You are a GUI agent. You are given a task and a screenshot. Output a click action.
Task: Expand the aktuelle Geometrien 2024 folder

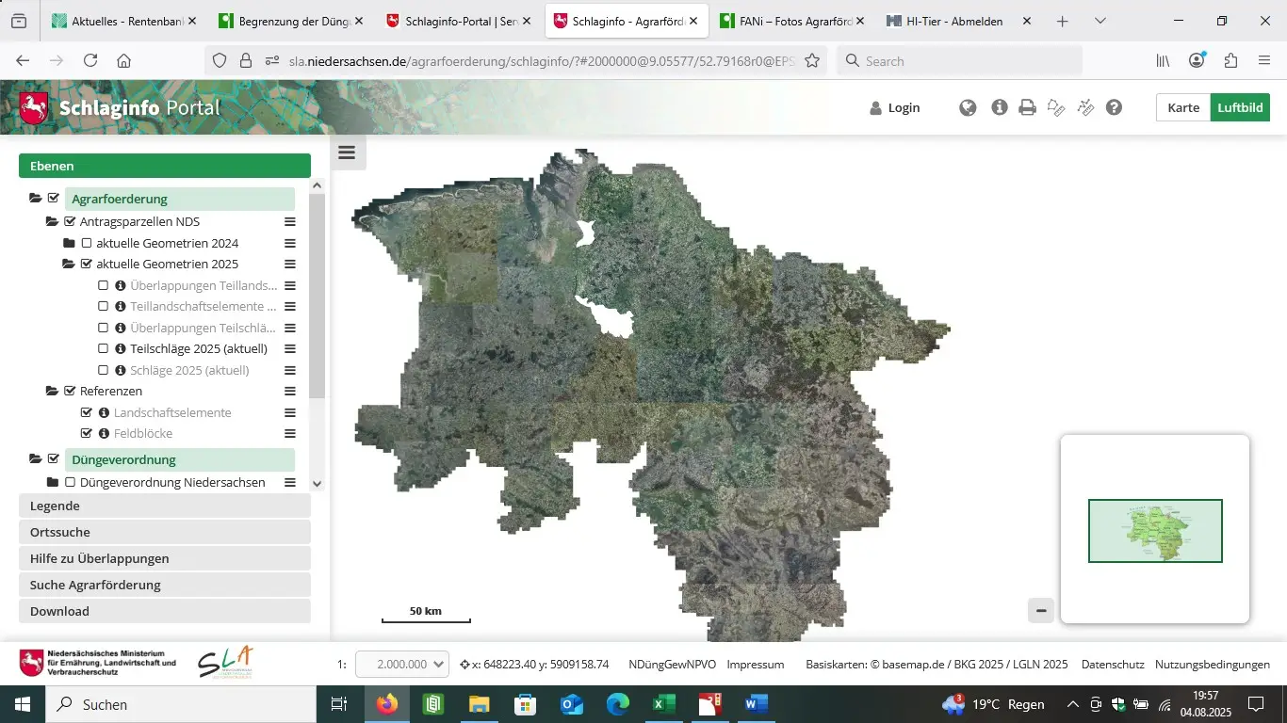pyautogui.click(x=69, y=243)
